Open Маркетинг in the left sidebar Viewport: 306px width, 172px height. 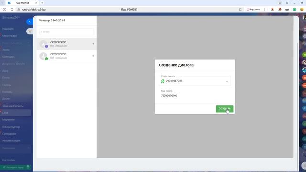[x=9, y=120]
